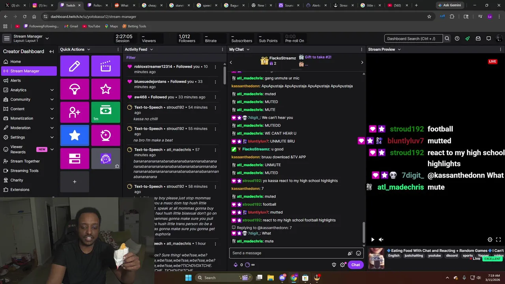Open the hamburger menu beside Stream Manager
The width and height of the screenshot is (505, 284).
[7, 38]
